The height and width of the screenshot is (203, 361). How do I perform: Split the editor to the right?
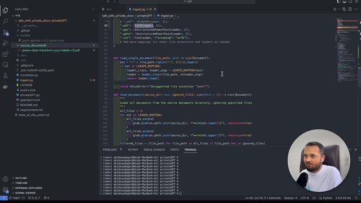point(350,9)
